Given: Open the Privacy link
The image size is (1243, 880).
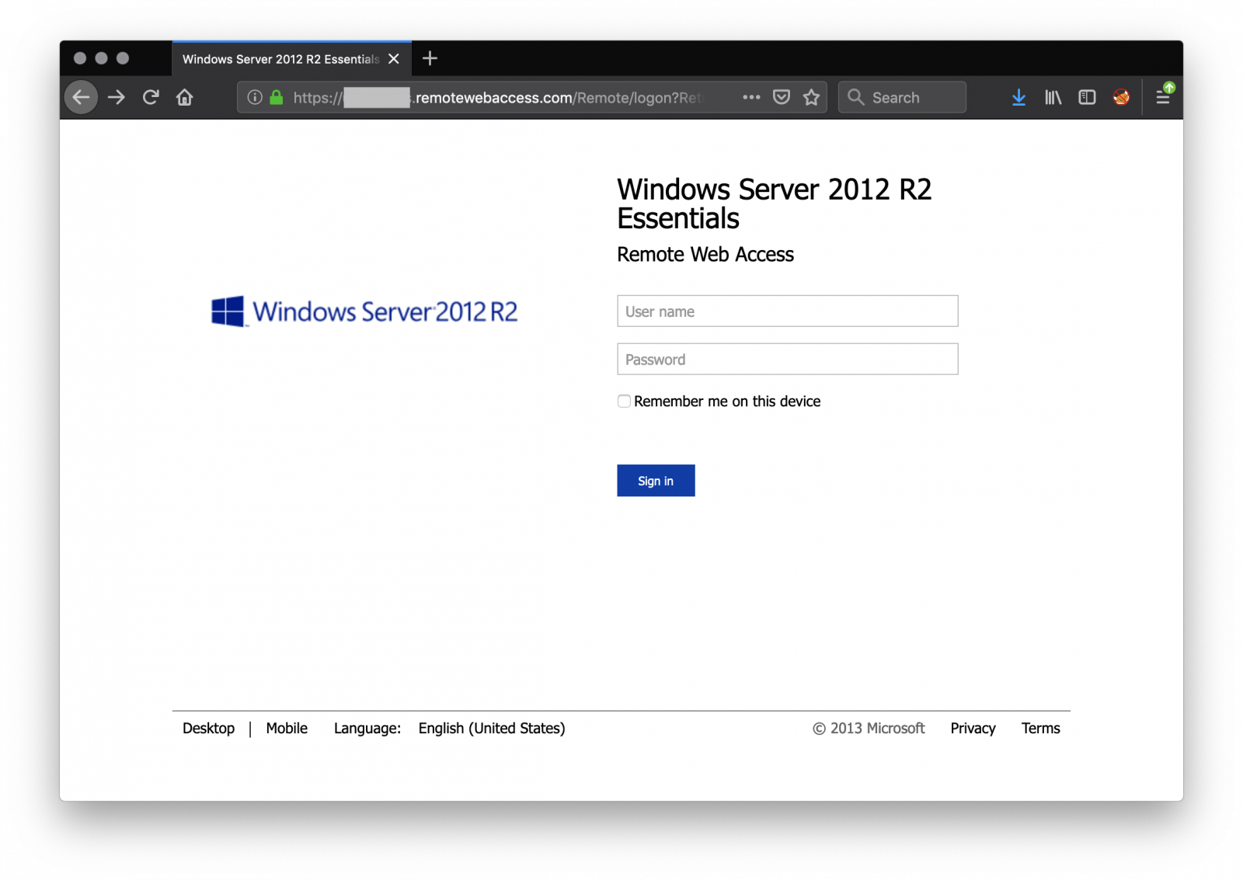Looking at the screenshot, I should [973, 729].
